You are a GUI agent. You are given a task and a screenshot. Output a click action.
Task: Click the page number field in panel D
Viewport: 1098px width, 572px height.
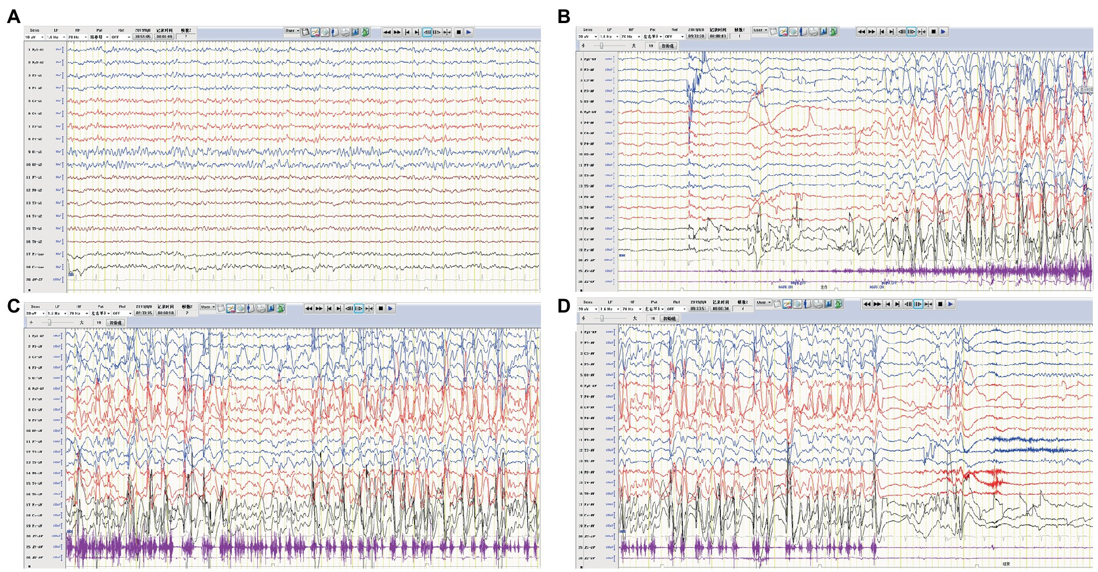click(x=743, y=308)
